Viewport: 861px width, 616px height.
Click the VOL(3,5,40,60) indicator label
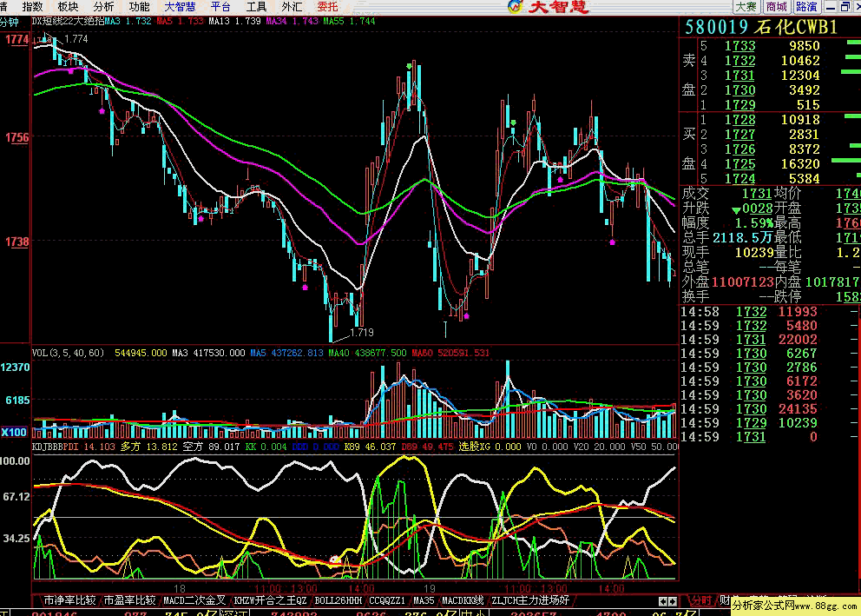[68, 353]
